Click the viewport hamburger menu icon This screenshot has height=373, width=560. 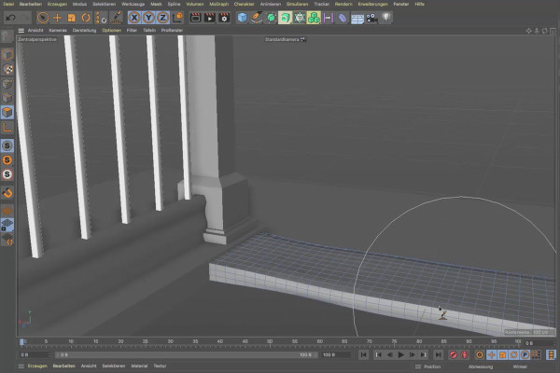21,31
